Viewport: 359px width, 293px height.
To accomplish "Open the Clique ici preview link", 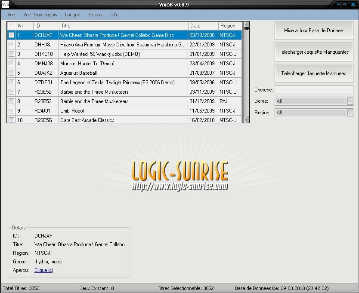I will [43, 270].
